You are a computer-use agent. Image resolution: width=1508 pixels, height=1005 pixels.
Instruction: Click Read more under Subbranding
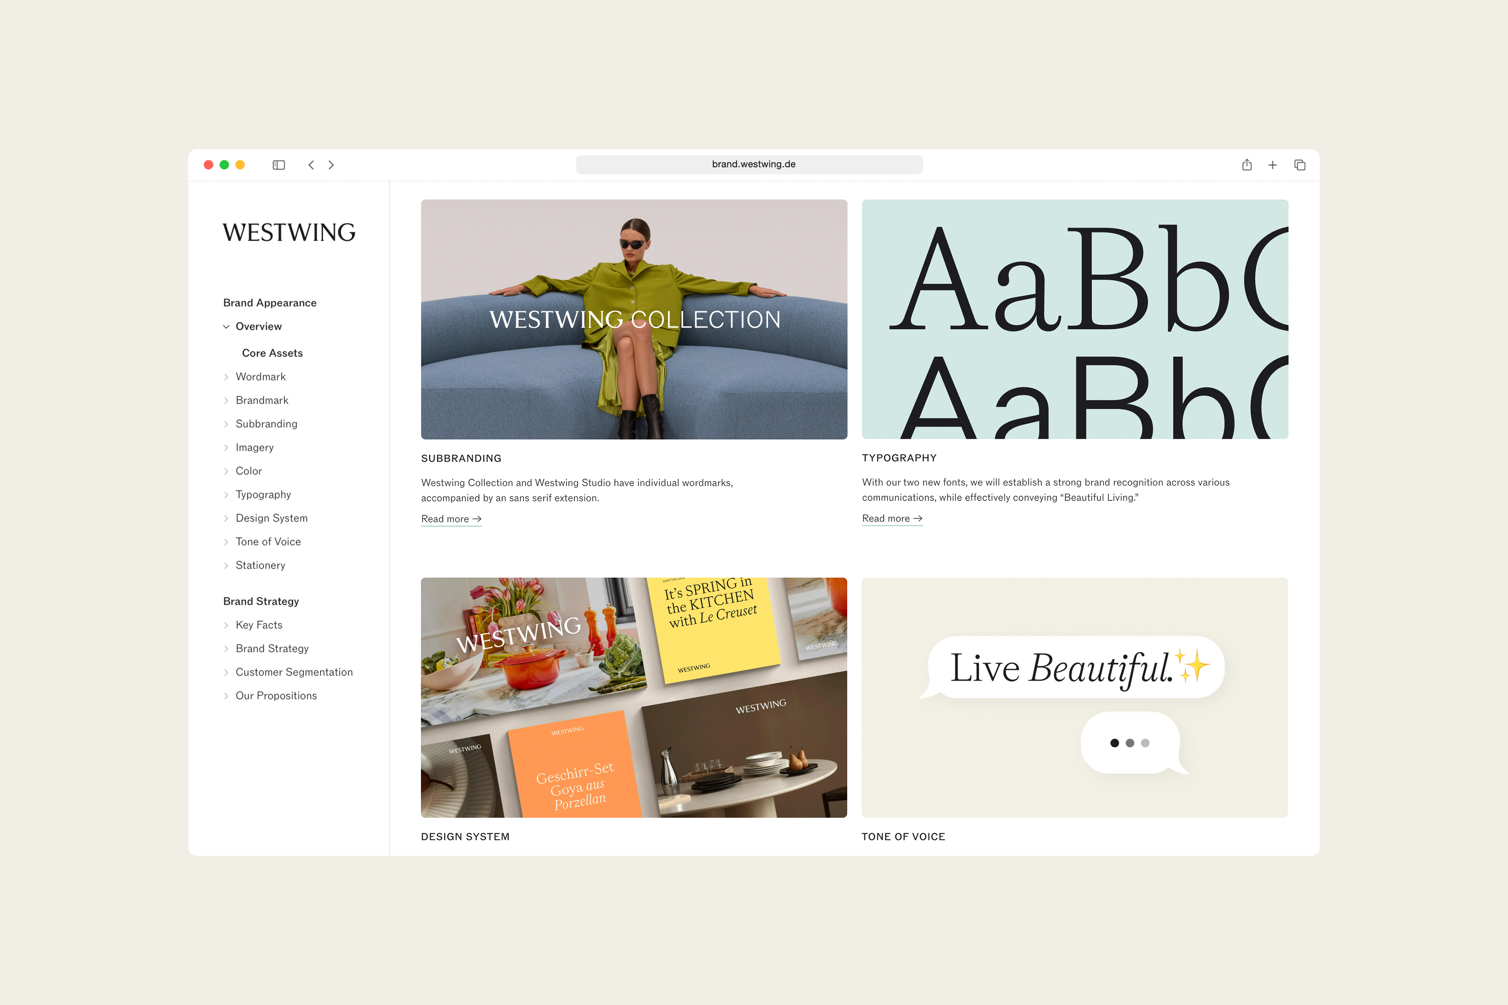tap(451, 519)
